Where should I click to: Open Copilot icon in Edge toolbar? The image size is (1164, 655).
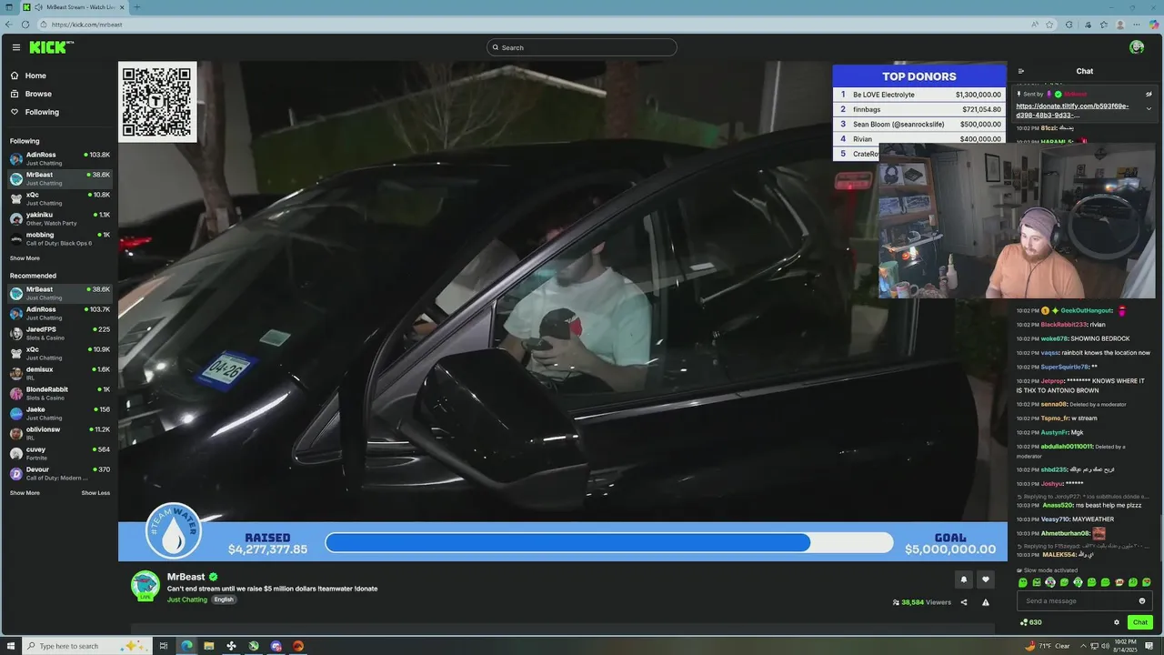click(1154, 25)
